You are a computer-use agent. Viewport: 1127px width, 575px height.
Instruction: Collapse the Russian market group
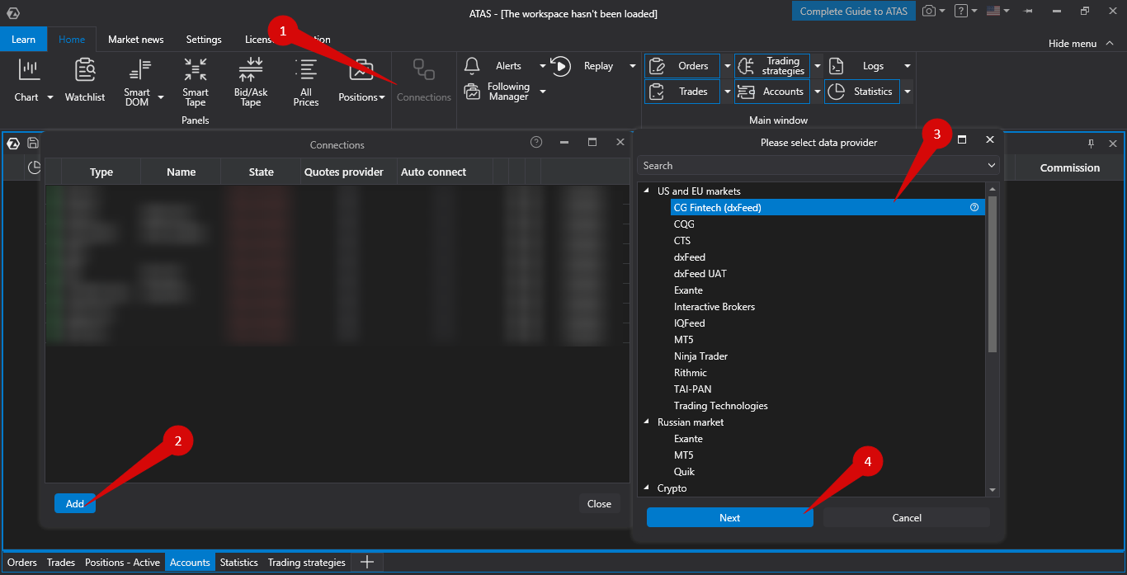pos(646,422)
